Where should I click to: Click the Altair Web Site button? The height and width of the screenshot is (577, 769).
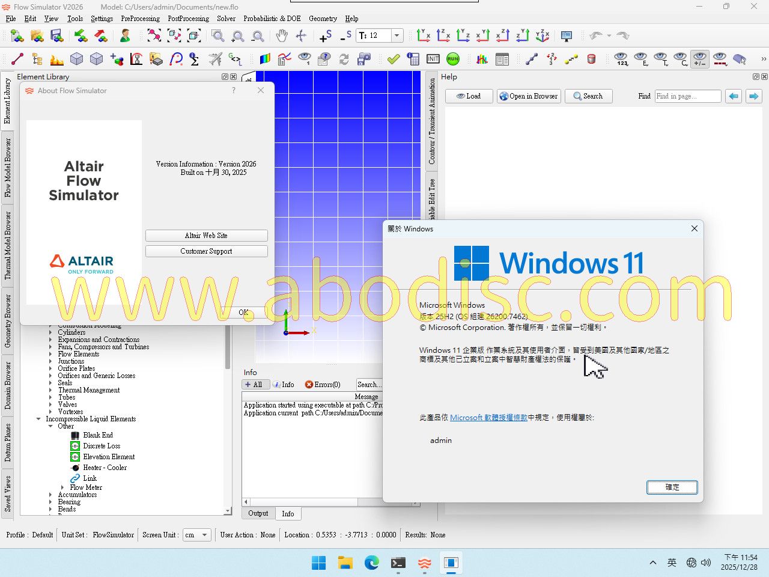tap(206, 236)
